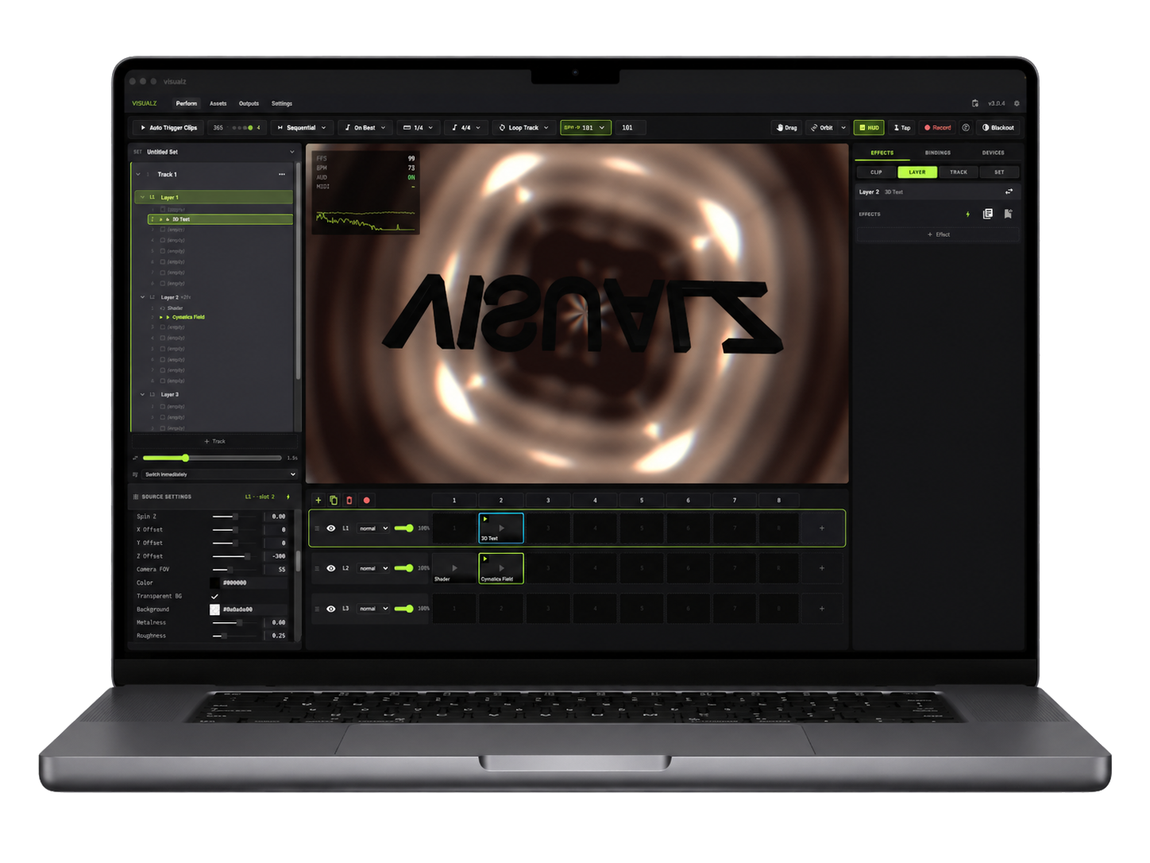
Task: Switch to the Bindings tab
Action: pos(938,153)
